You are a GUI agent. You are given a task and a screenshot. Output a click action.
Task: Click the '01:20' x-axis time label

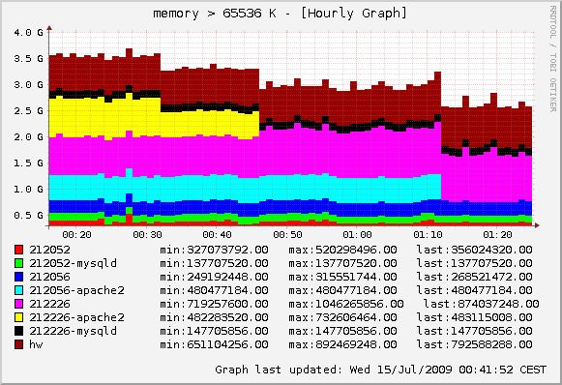[x=497, y=235]
